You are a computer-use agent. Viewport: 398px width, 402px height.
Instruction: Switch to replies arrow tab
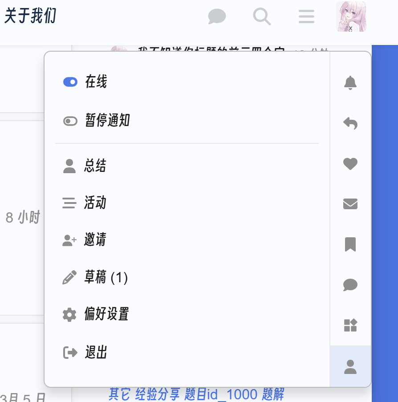350,123
